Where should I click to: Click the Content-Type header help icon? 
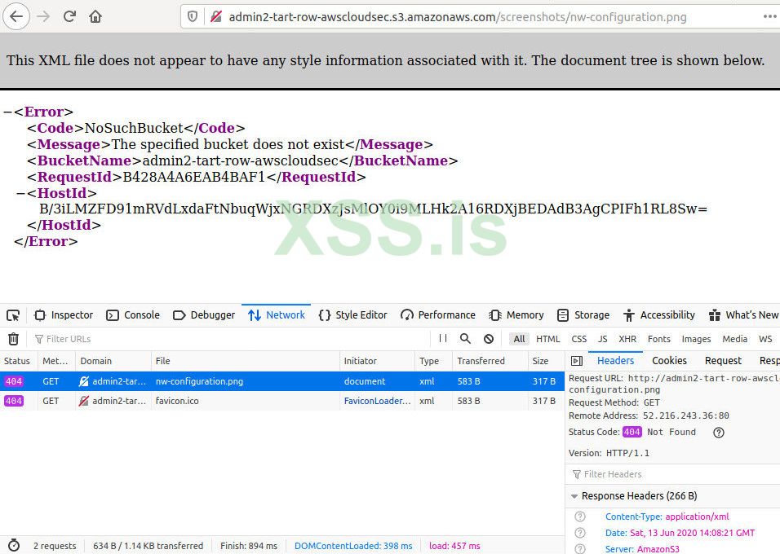[x=580, y=517]
